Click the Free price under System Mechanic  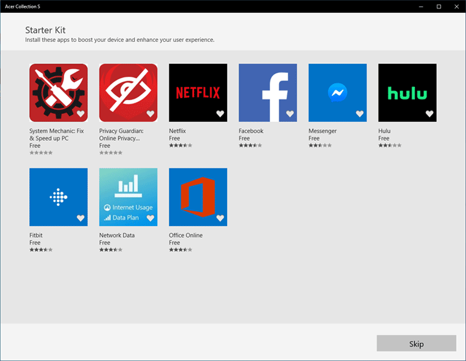pos(35,146)
